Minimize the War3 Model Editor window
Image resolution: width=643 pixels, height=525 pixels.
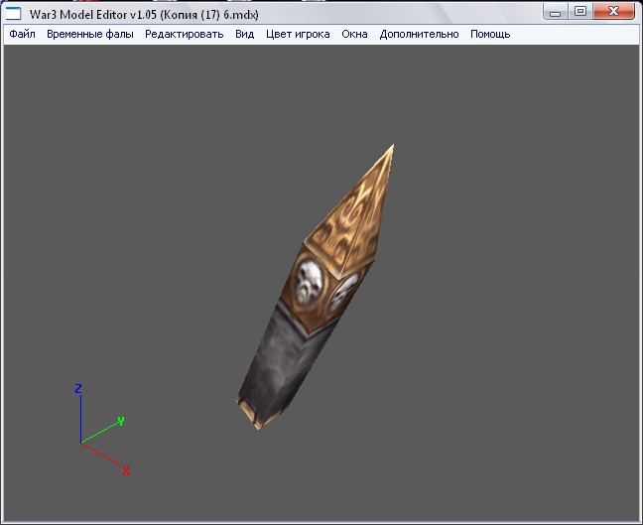point(556,12)
